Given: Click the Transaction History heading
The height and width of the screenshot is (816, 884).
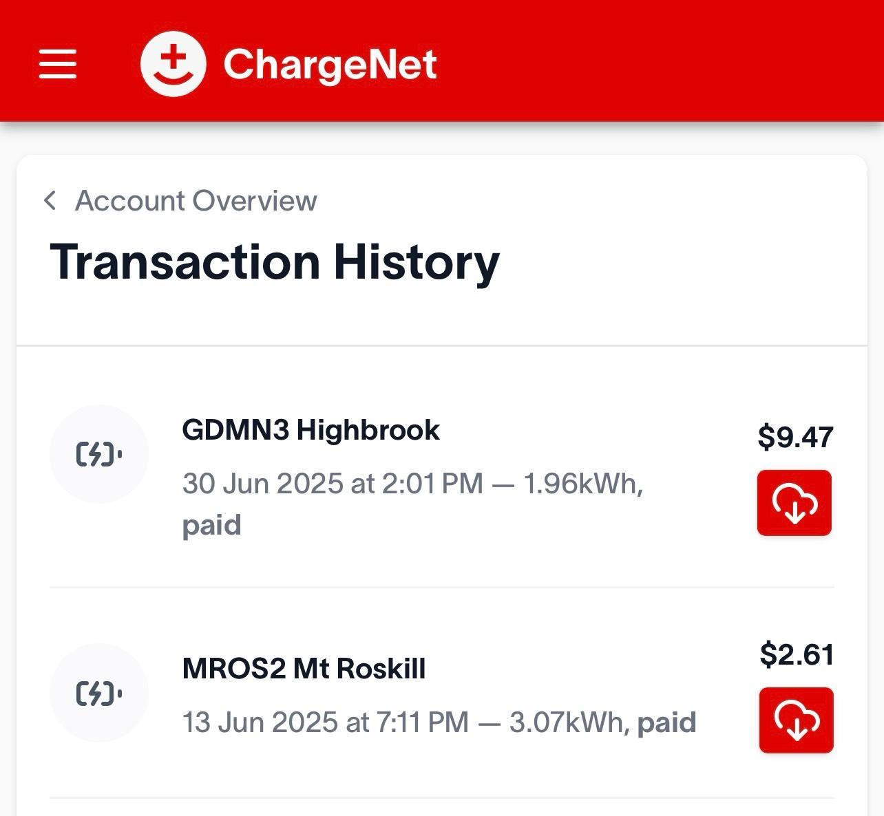Looking at the screenshot, I should [274, 262].
